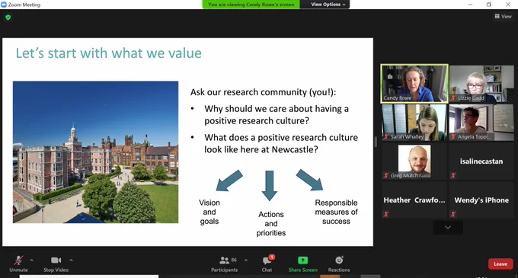Screen dimensions: 518x278
Task: Open audio options arrow next to Unmute
Action: click(x=31, y=260)
